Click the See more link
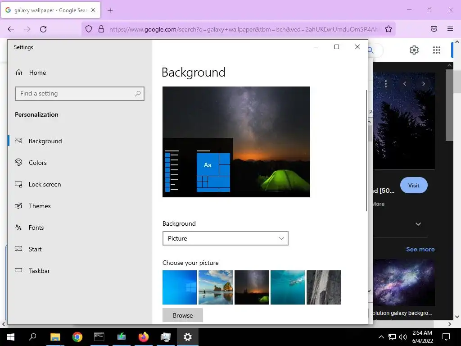 (420, 249)
